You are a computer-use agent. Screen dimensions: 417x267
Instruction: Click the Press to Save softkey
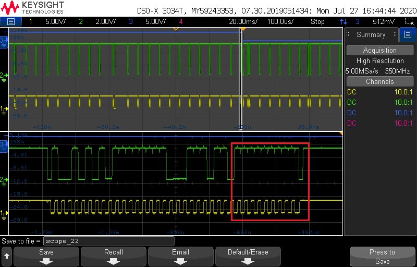click(382, 257)
